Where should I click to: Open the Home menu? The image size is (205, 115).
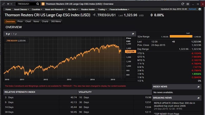point(8,9)
